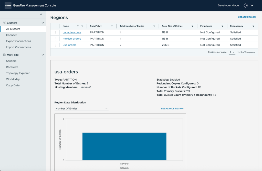Open row actions for usa-orders
This screenshot has width=262, height=171.
55,45
